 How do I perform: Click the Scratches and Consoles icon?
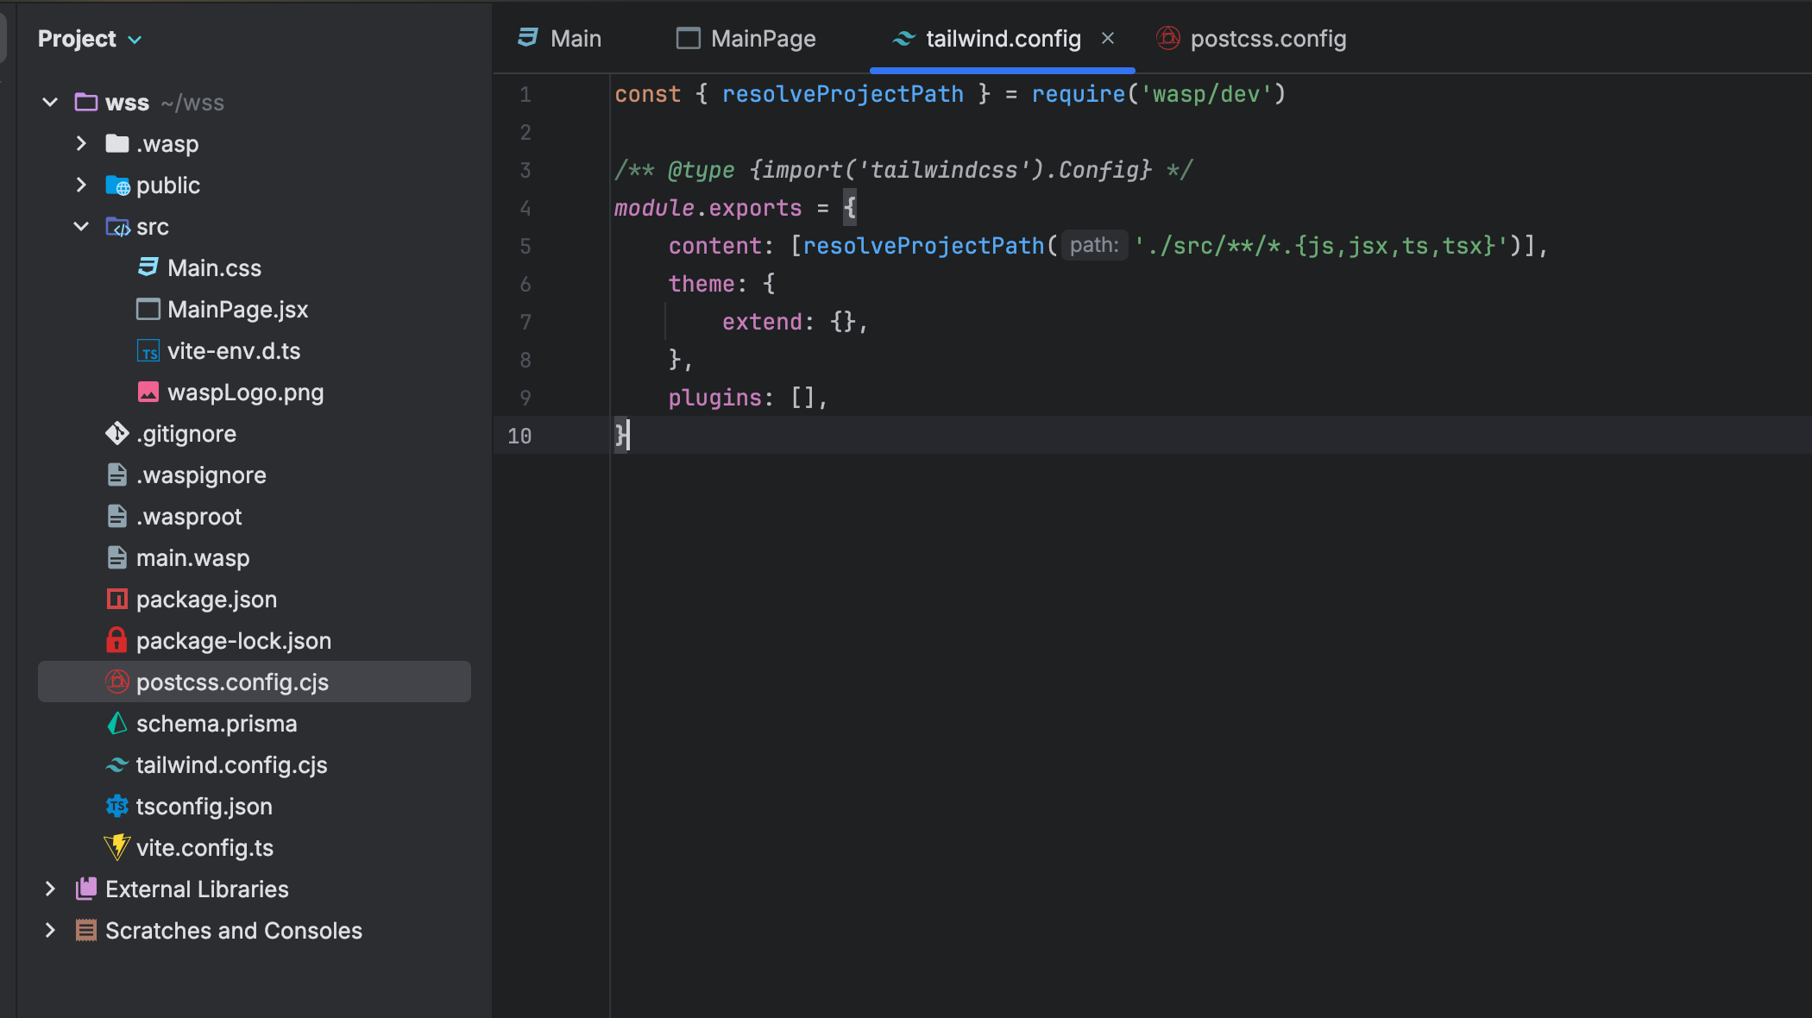tap(86, 930)
